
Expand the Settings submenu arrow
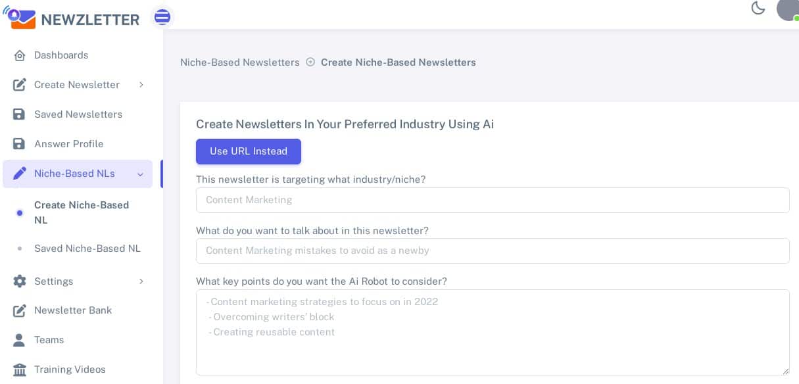point(141,281)
